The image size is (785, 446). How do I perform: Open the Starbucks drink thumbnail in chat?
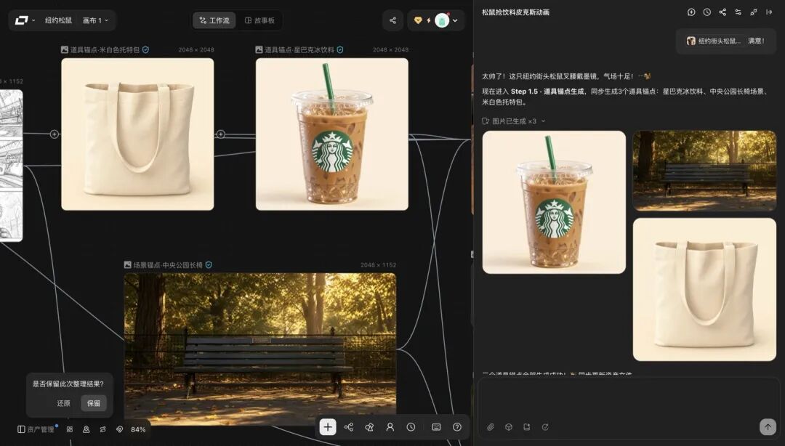tap(554, 202)
